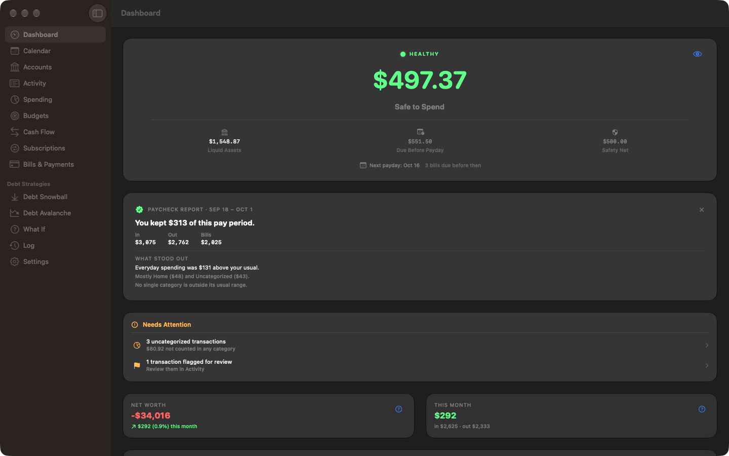Click 'You kept $313 of this pay period.'

point(195,223)
